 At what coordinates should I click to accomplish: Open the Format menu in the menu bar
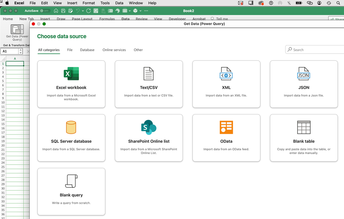tap(88, 3)
